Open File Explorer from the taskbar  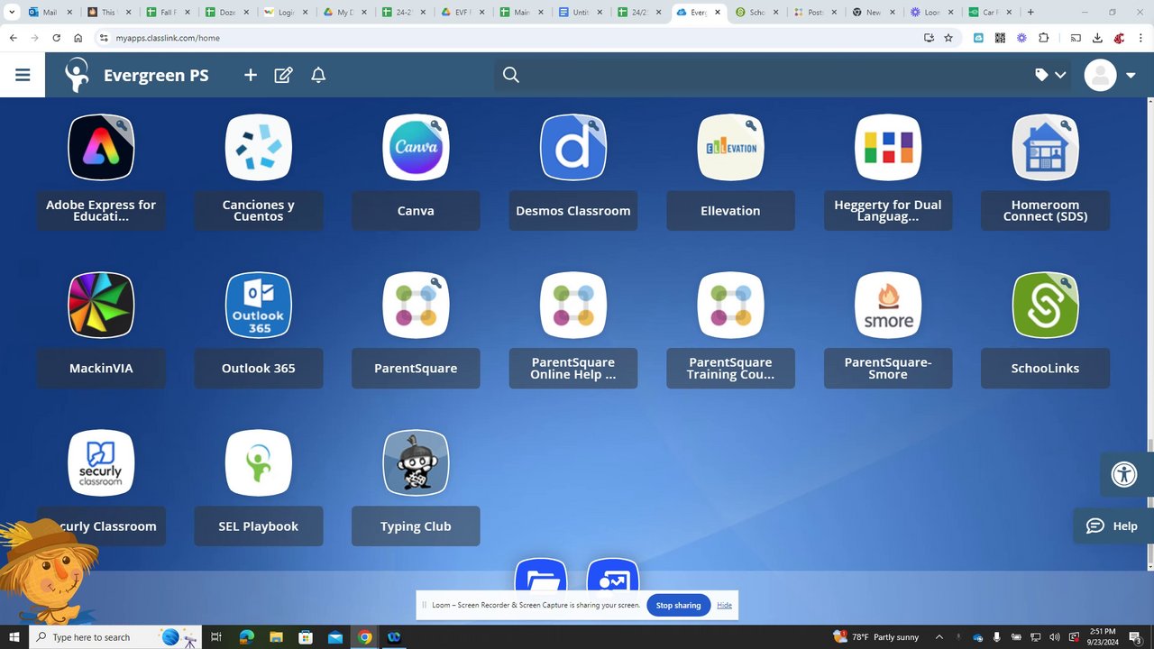[x=276, y=637]
